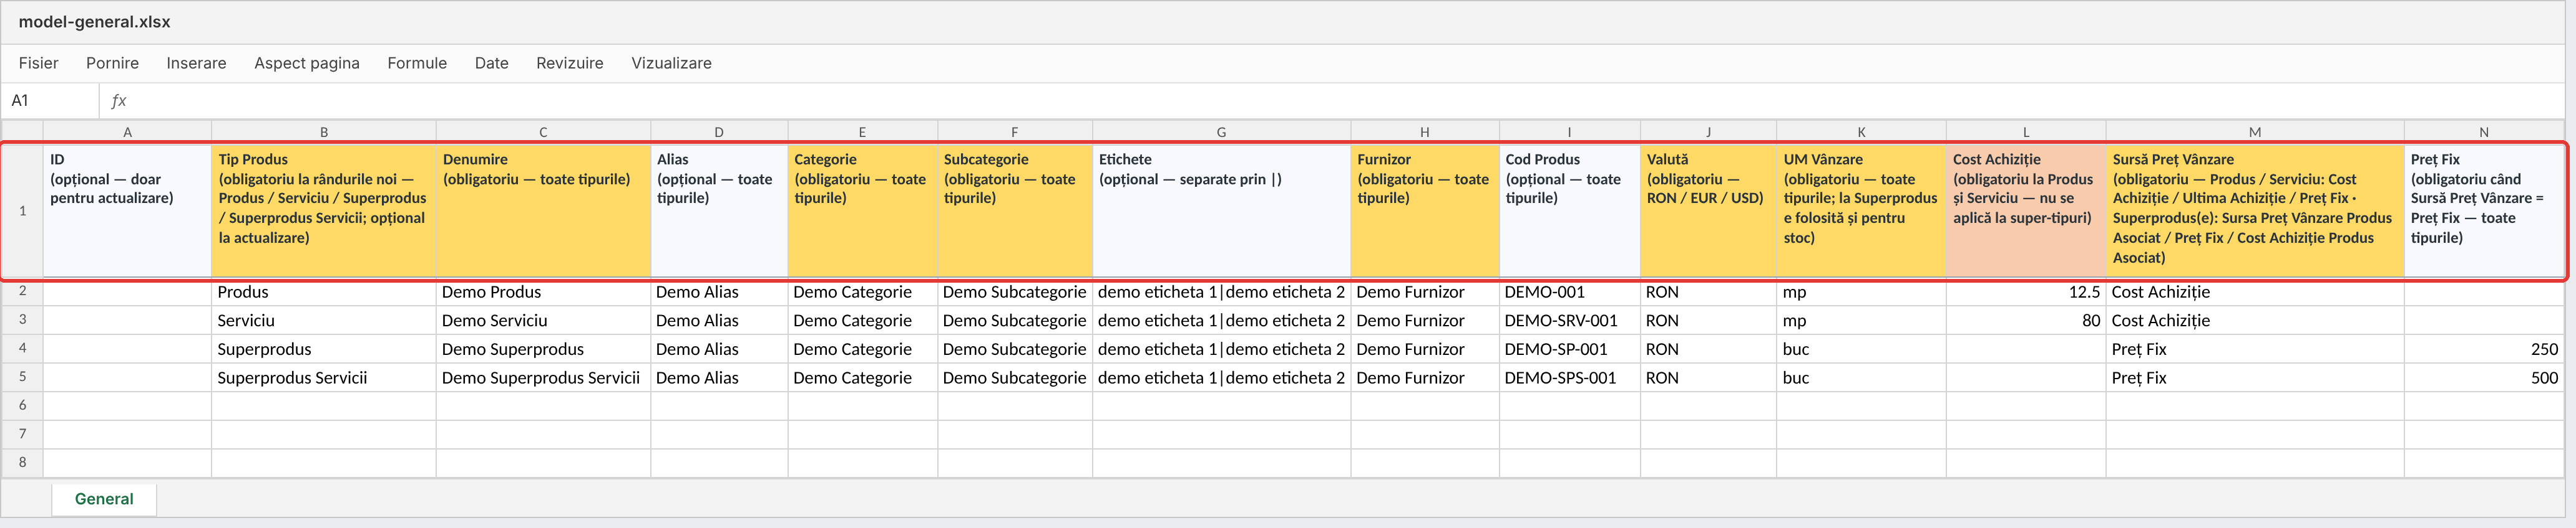The image size is (2576, 528).
Task: Click cell containing 'Demo Produs'
Action: (x=543, y=293)
